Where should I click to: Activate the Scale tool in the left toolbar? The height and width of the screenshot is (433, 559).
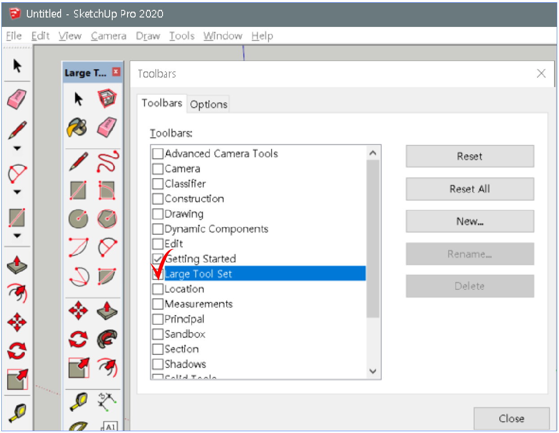(x=17, y=379)
